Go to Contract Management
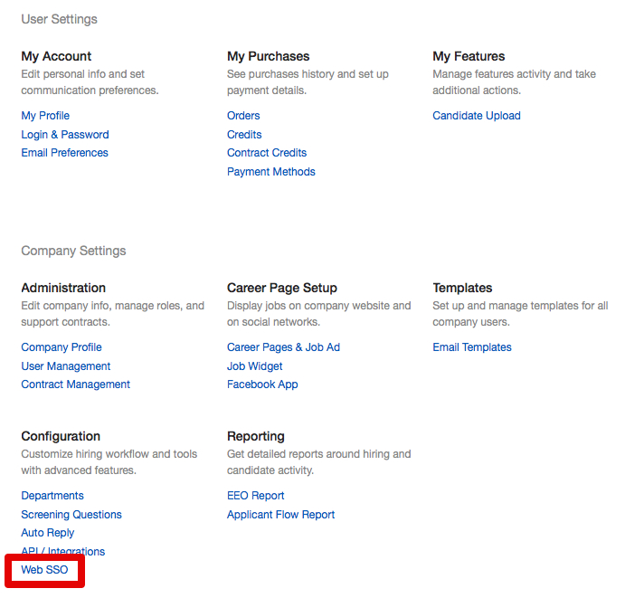The image size is (625, 598). click(76, 384)
